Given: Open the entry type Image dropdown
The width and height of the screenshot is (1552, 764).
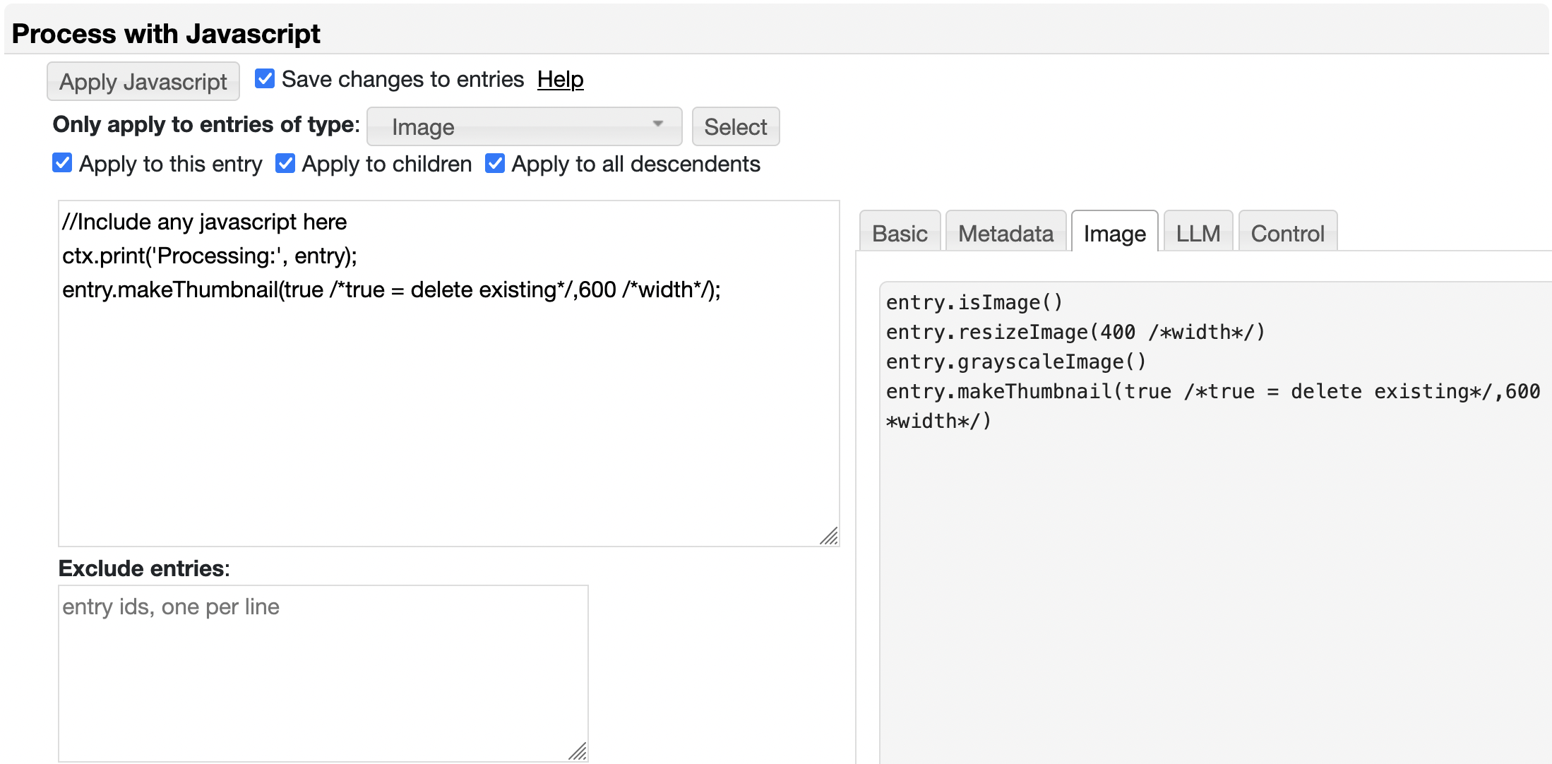Looking at the screenshot, I should (523, 126).
